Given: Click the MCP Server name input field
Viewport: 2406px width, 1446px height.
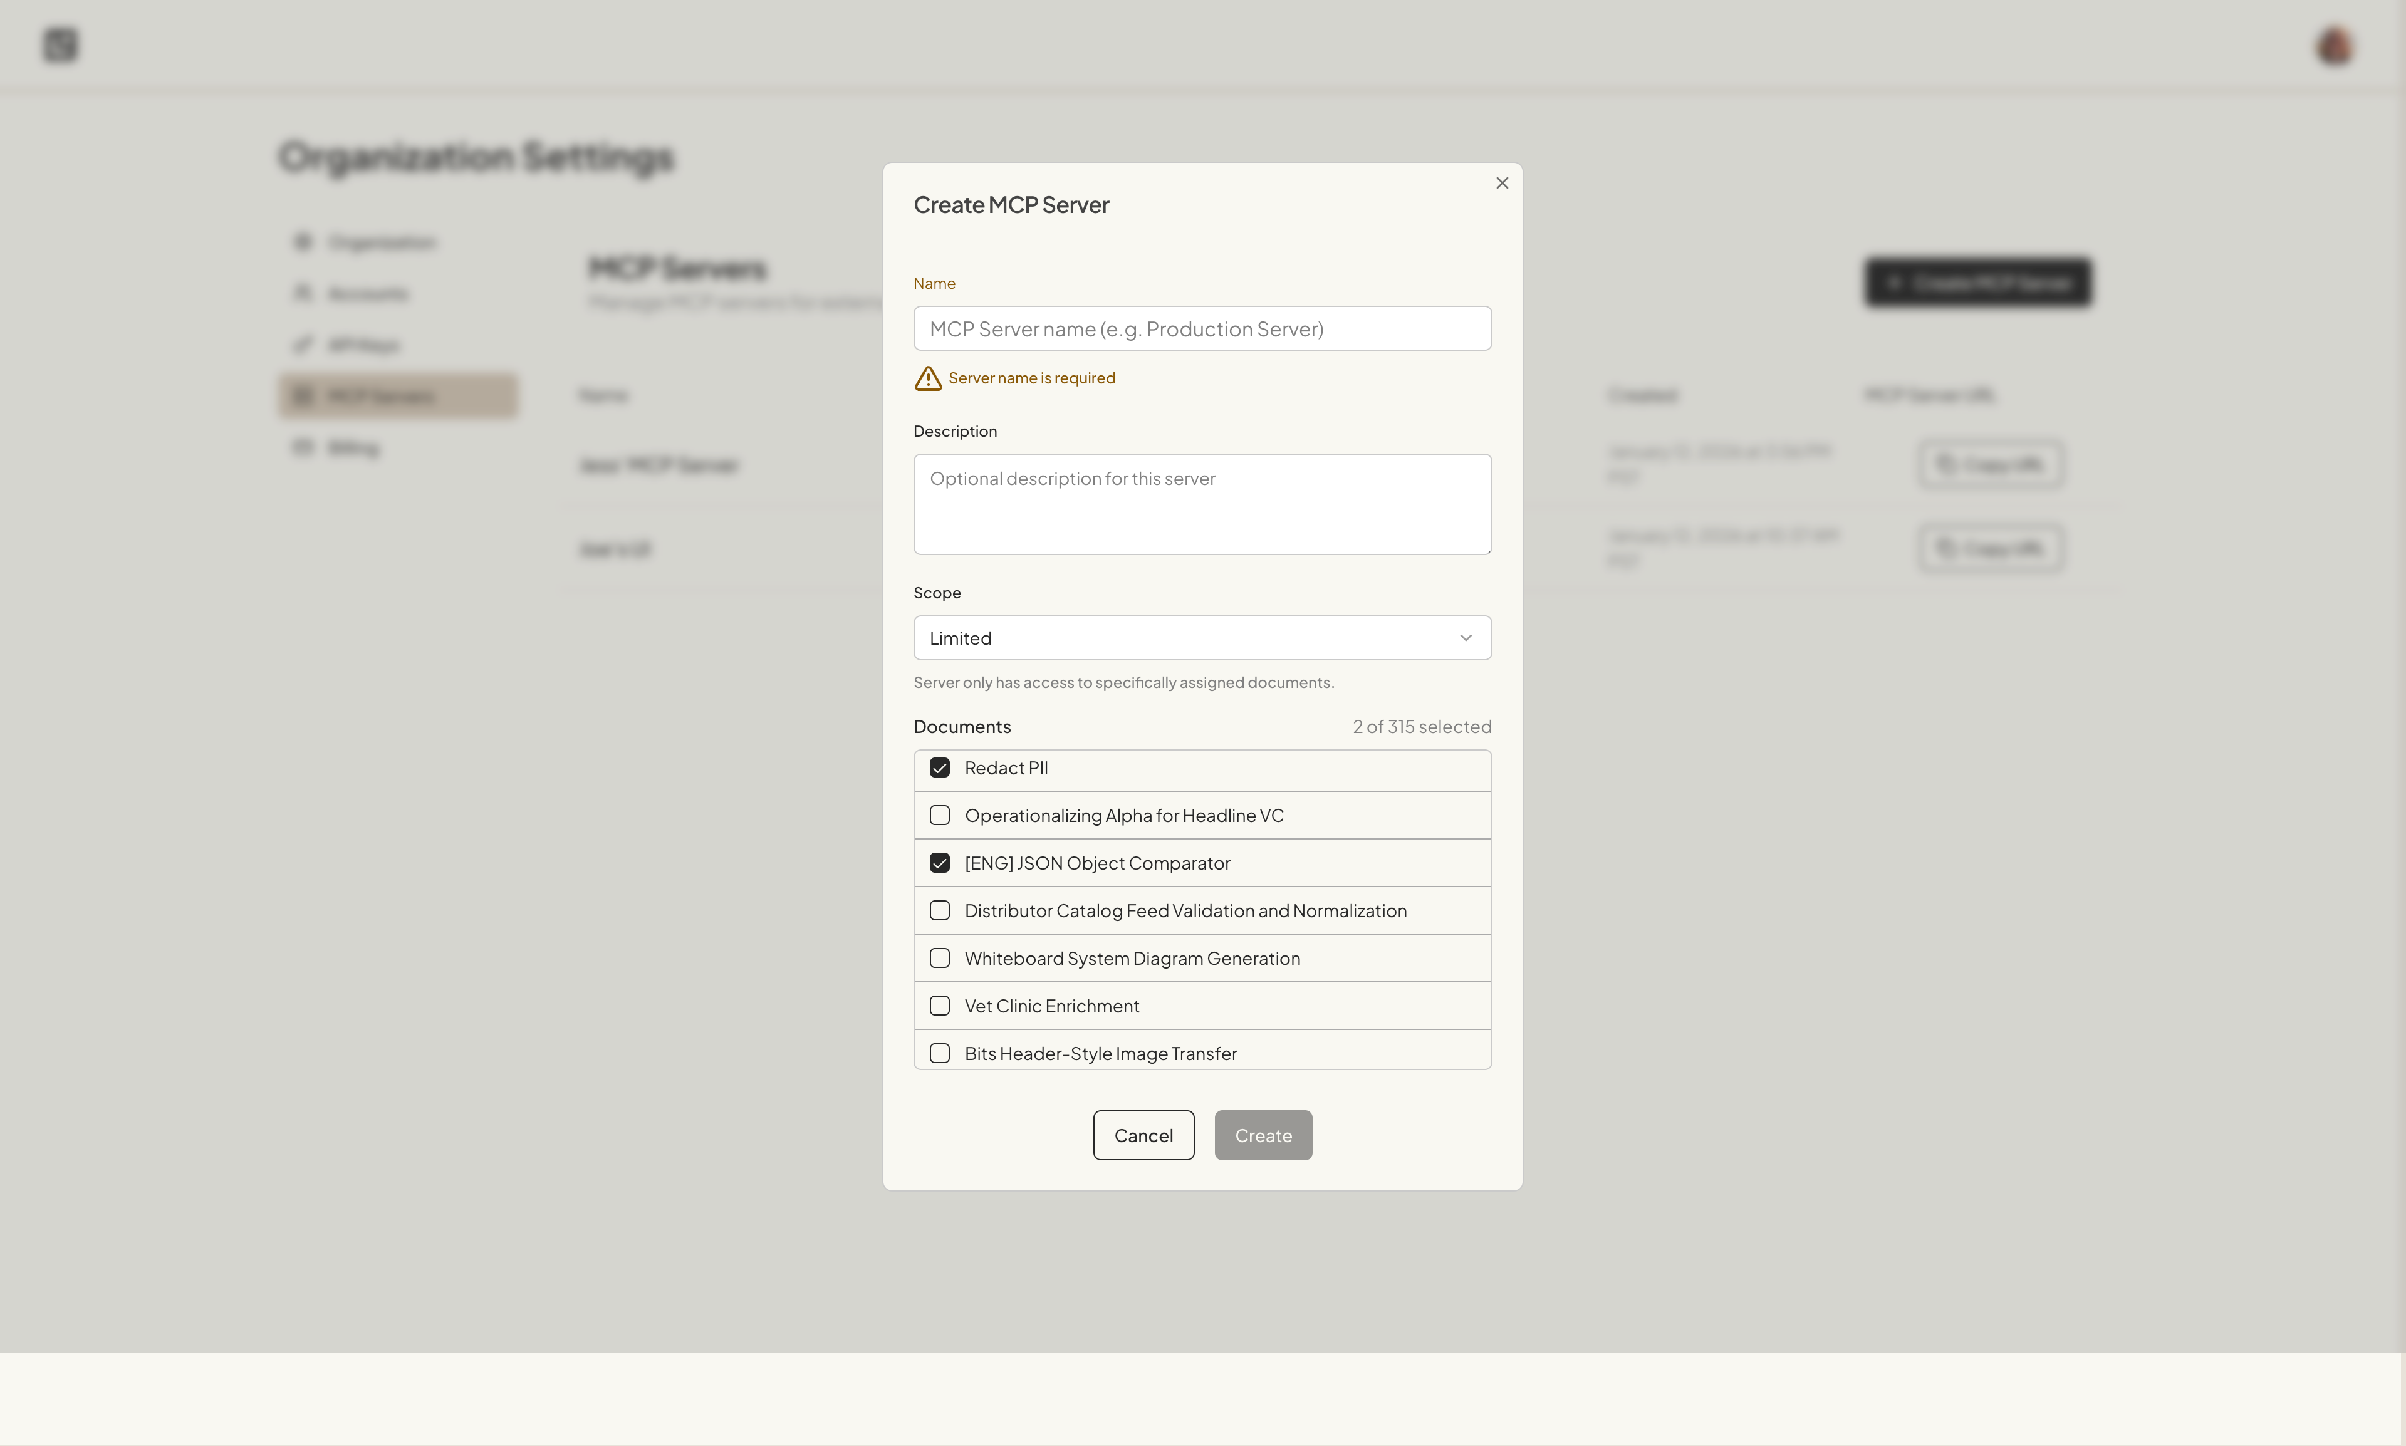Looking at the screenshot, I should [x=1202, y=328].
